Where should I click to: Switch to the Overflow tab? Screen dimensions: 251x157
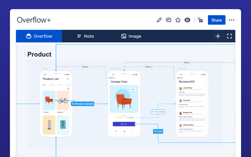[39, 36]
